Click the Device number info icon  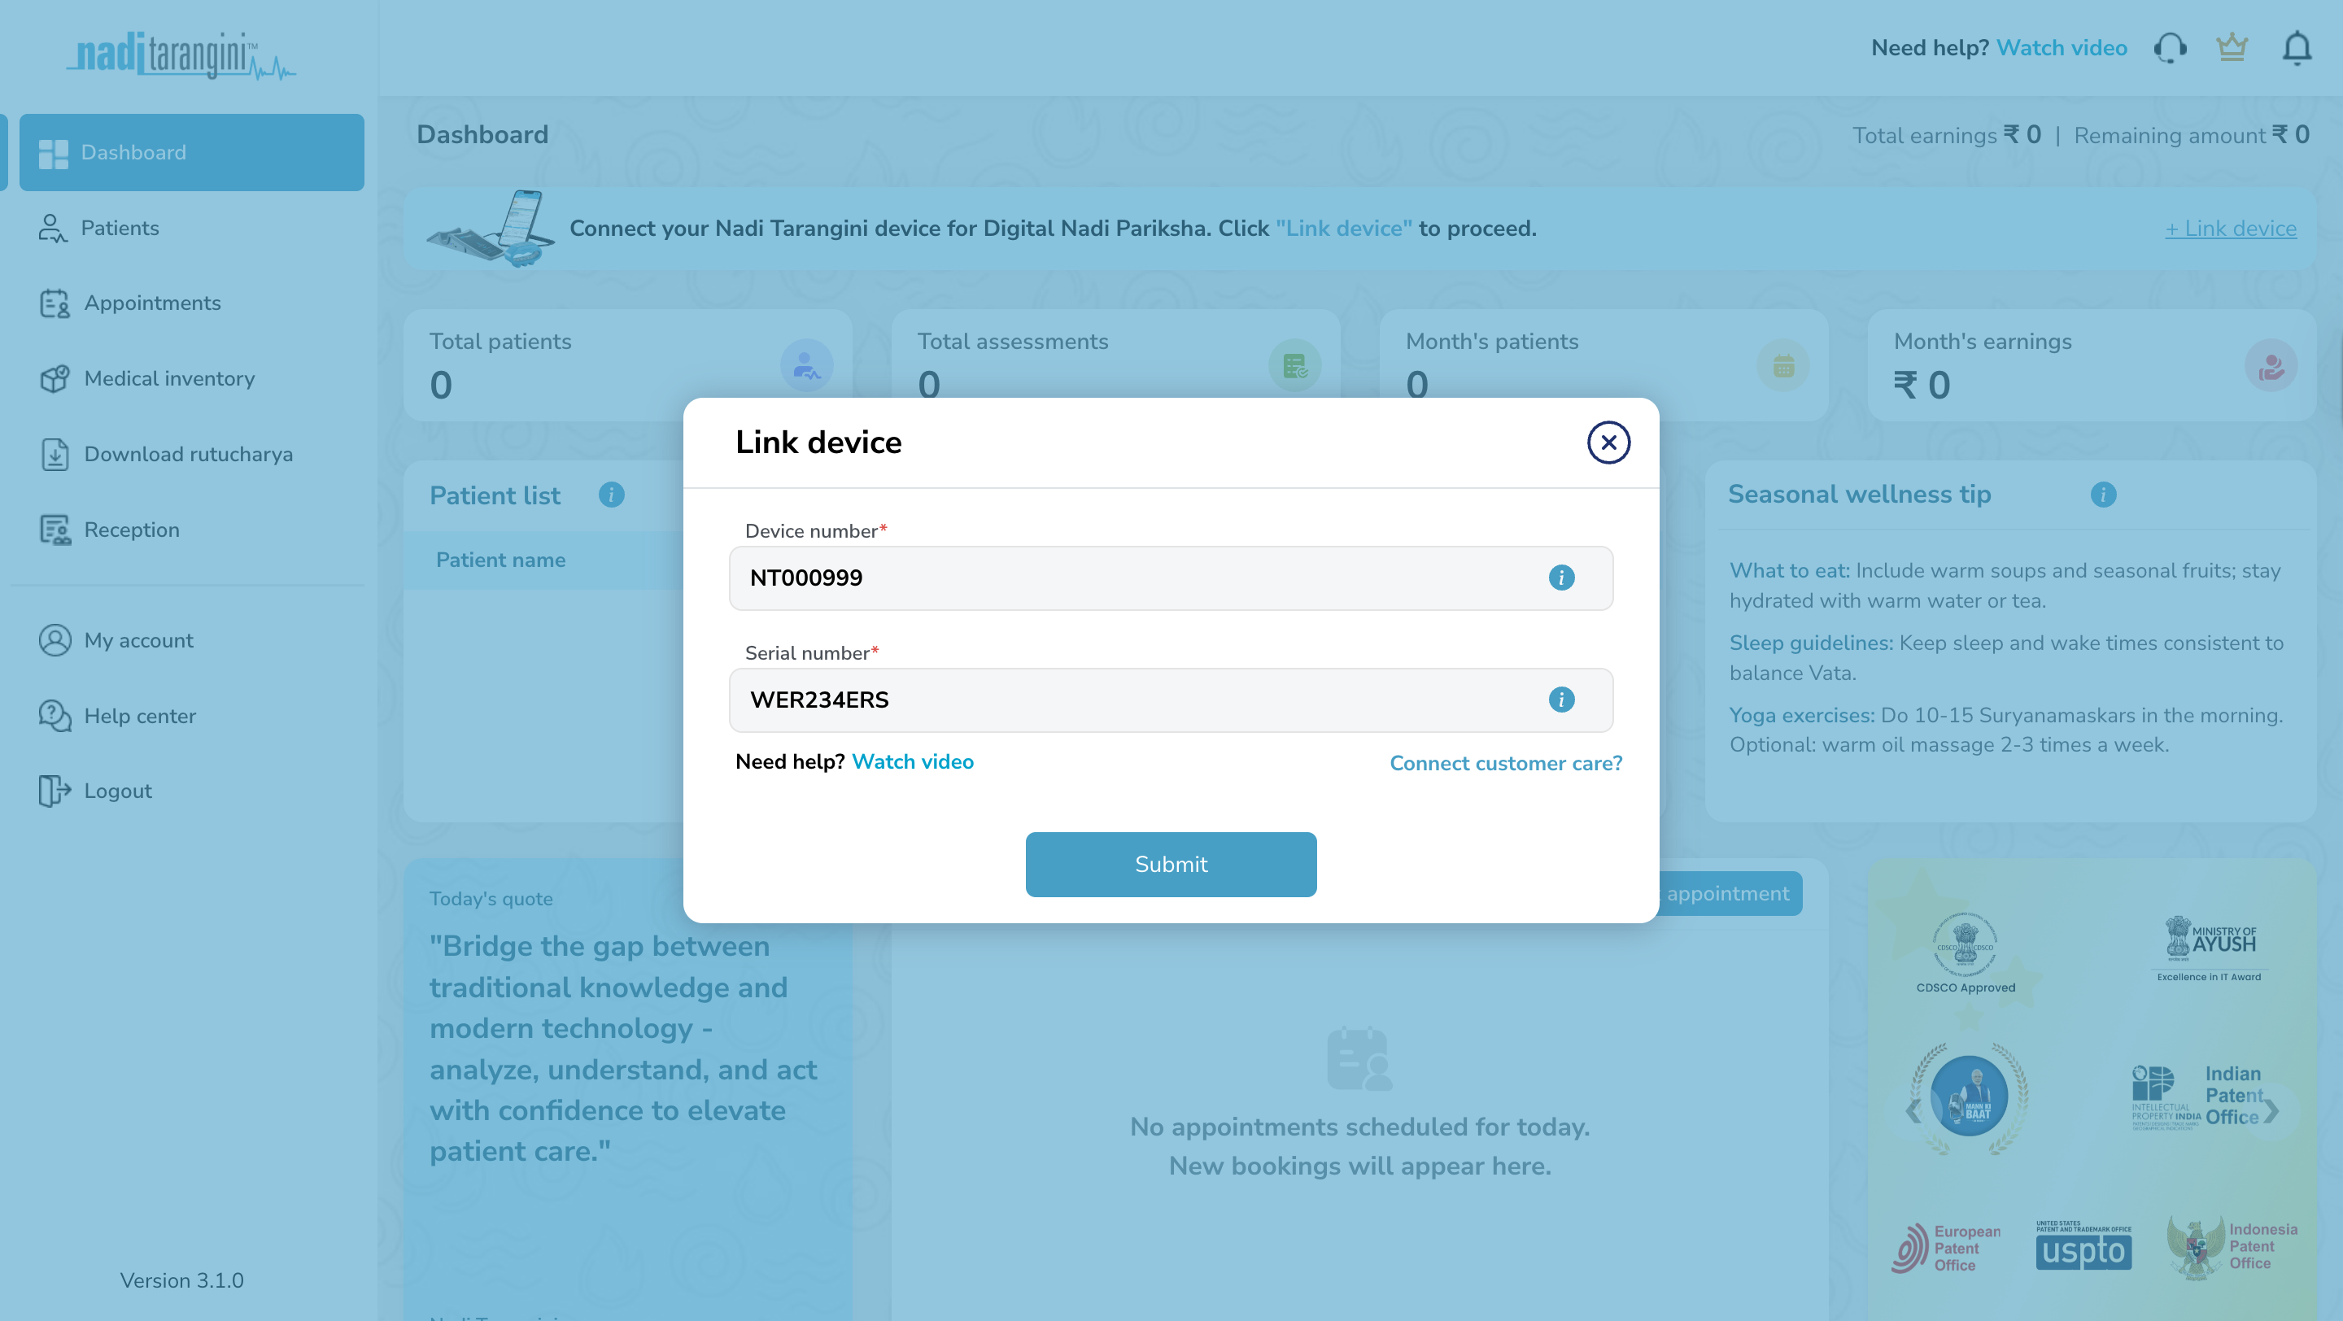pos(1561,578)
